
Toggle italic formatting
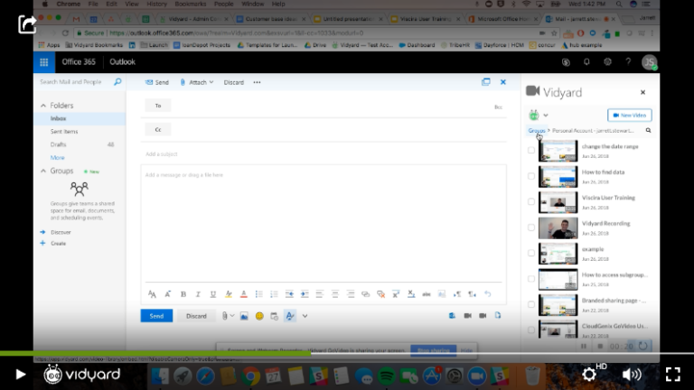[x=198, y=294]
